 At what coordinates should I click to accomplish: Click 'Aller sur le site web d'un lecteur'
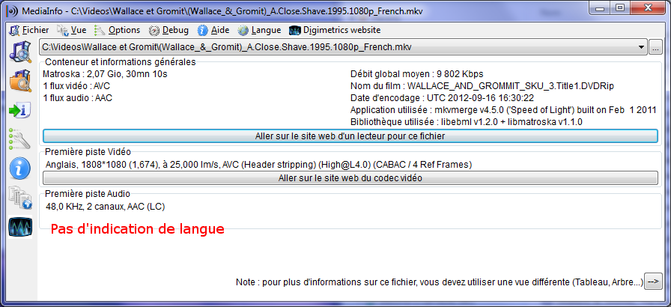pyautogui.click(x=350, y=136)
